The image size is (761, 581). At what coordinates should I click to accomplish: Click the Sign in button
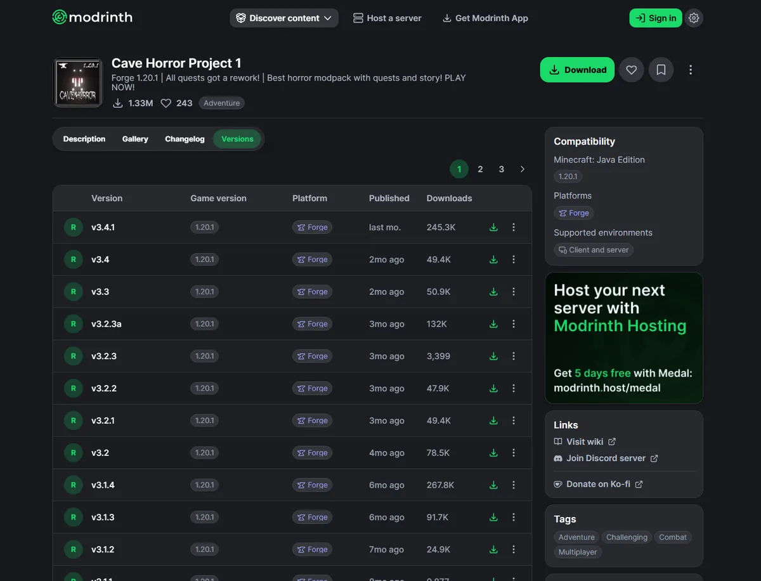click(x=656, y=18)
